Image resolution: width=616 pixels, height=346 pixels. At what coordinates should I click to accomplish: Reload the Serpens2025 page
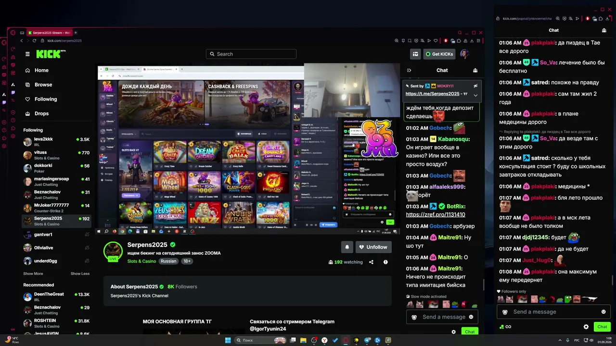click(x=34, y=41)
